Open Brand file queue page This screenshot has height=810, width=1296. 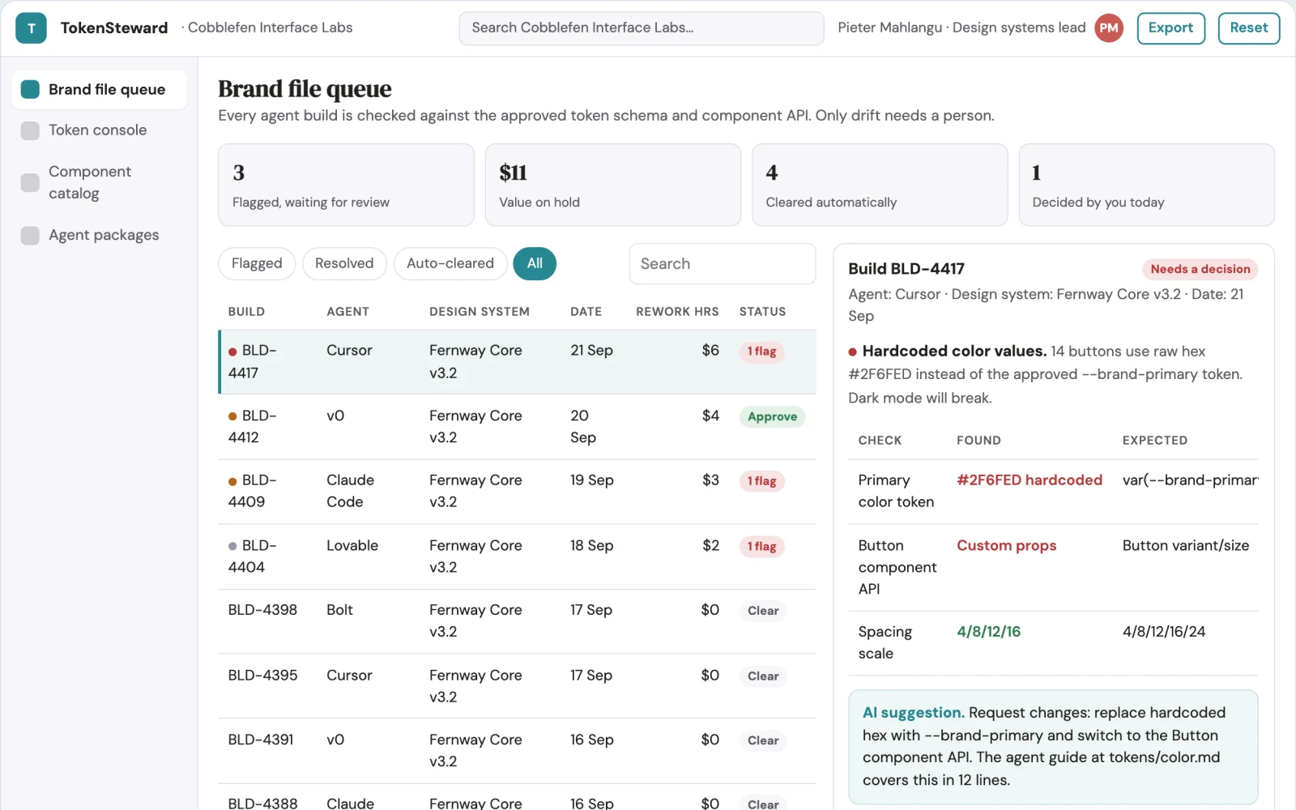[99, 89]
